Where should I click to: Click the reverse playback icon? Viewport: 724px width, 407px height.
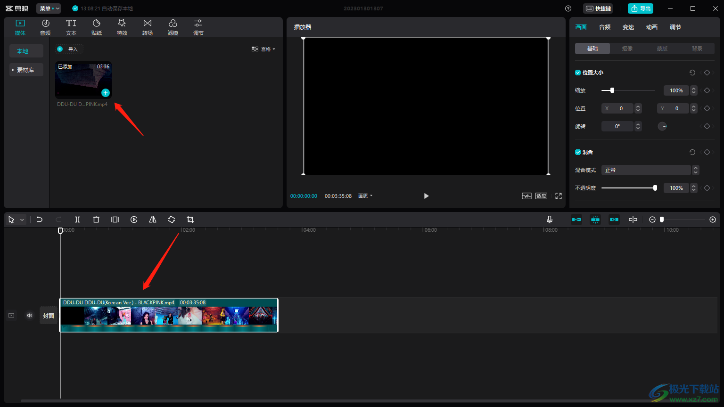(134, 220)
